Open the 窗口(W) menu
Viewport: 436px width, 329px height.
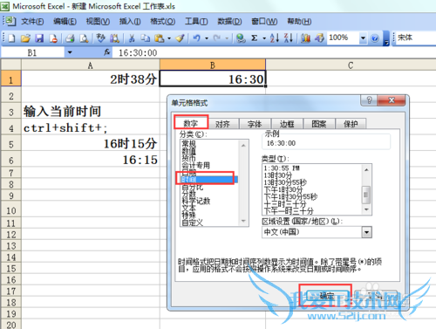264,21
